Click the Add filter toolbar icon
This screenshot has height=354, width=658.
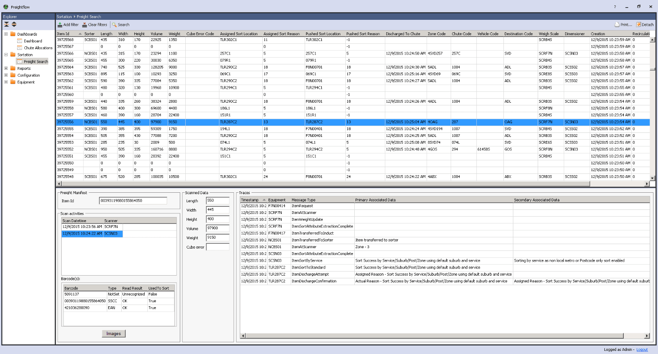coord(60,25)
